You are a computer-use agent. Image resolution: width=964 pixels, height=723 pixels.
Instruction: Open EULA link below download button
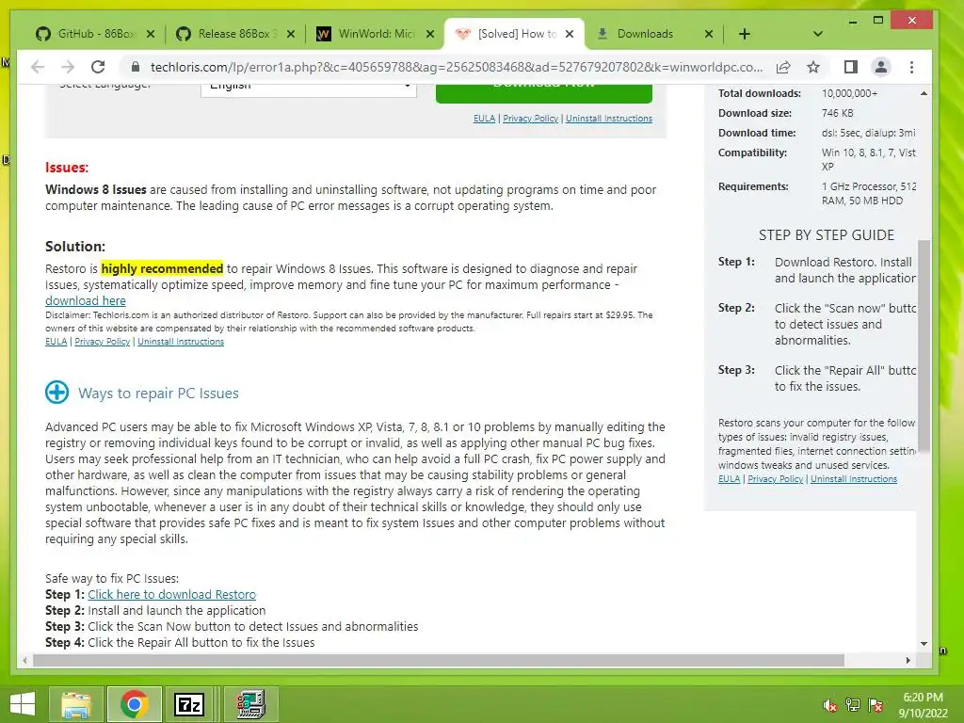coord(484,119)
